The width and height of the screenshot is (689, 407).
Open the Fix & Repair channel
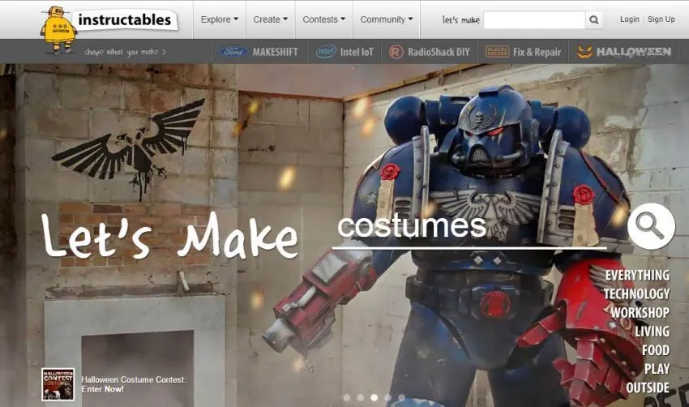pyautogui.click(x=523, y=52)
